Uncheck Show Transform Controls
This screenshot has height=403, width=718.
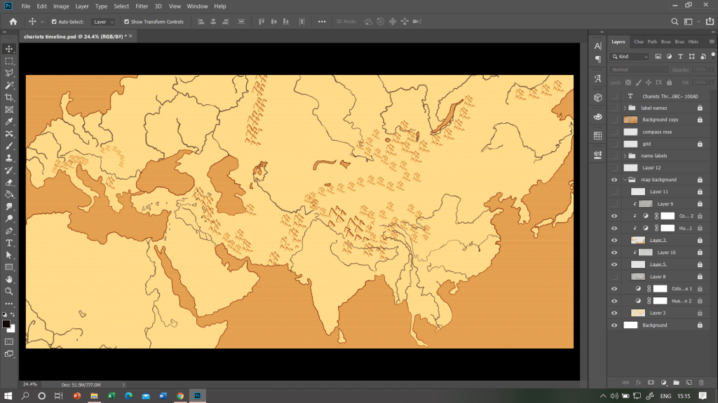pyautogui.click(x=127, y=22)
